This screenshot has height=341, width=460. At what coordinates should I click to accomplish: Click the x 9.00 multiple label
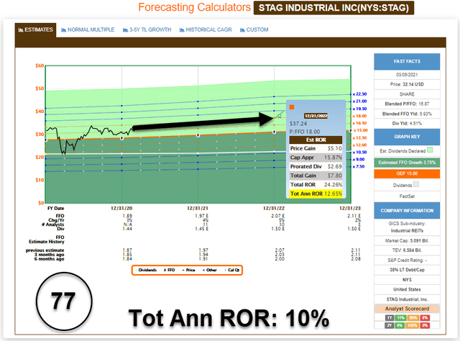(359, 160)
